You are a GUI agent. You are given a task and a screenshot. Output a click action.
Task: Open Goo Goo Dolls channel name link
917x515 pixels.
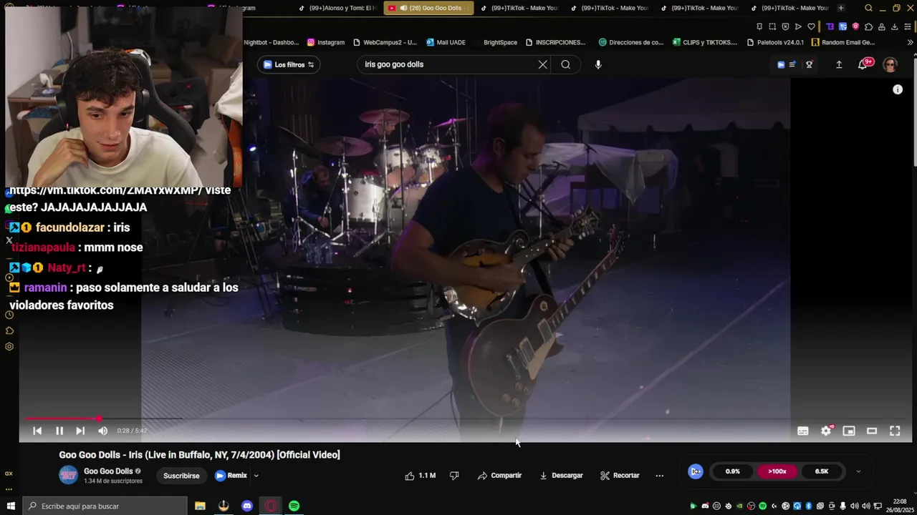(x=108, y=471)
